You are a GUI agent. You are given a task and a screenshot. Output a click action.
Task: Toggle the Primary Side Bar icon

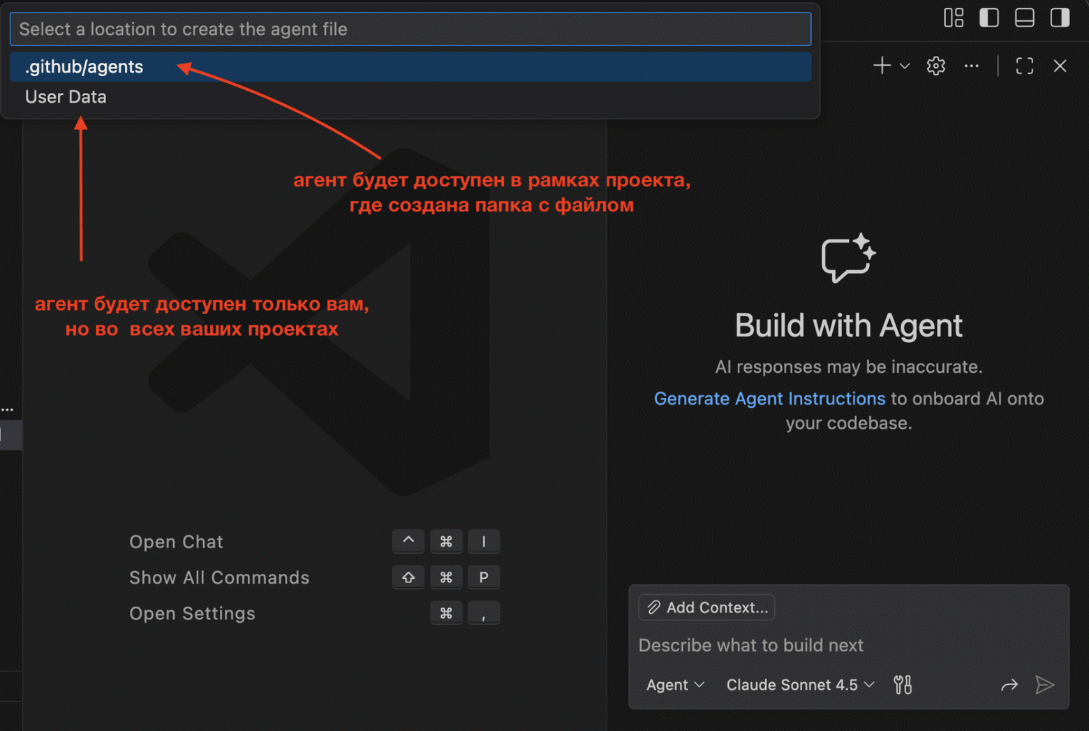point(989,17)
